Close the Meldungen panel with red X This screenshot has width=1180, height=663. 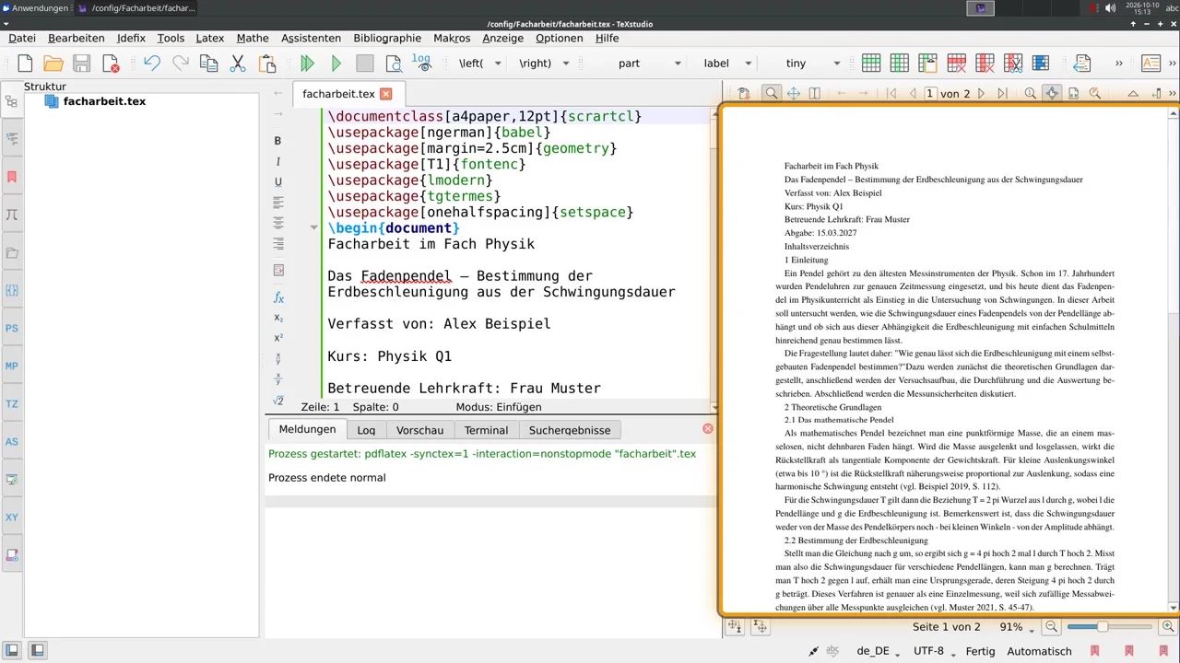point(707,429)
